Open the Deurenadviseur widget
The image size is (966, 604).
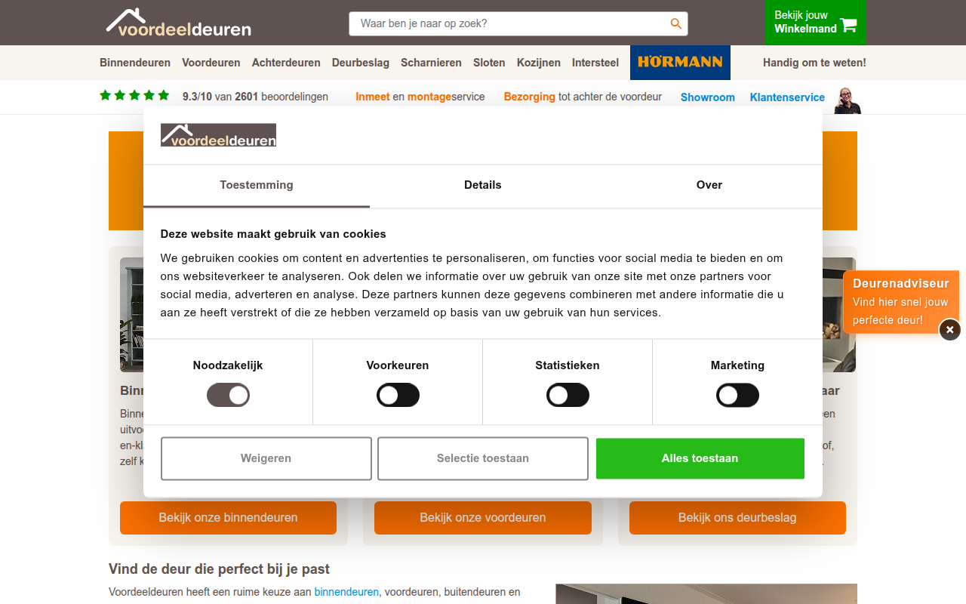pos(900,301)
